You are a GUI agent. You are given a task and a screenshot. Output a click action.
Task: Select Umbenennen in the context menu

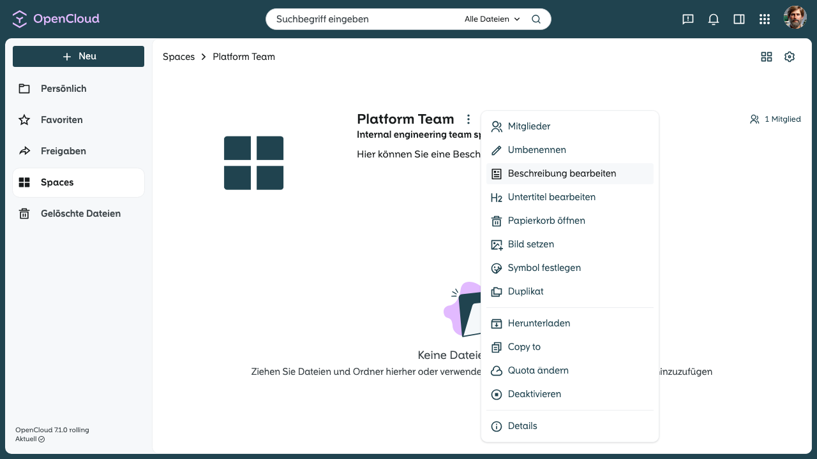point(570,150)
